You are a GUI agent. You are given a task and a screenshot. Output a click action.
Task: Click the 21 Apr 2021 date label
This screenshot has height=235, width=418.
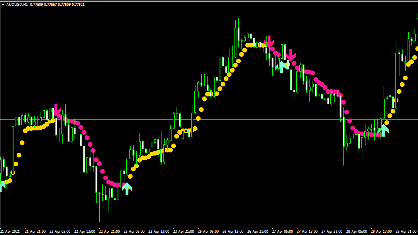click(x=10, y=232)
